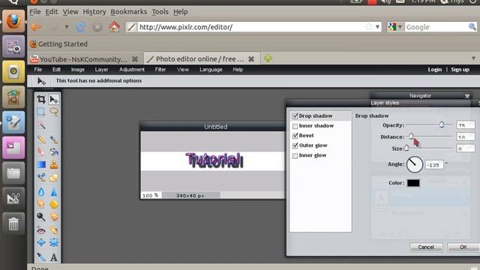Open Firefox Bookmarks menu

point(128,12)
